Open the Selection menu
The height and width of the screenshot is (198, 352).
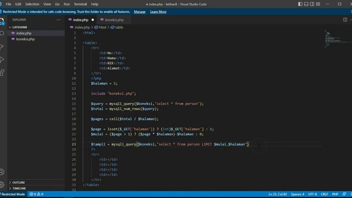(x=32, y=4)
